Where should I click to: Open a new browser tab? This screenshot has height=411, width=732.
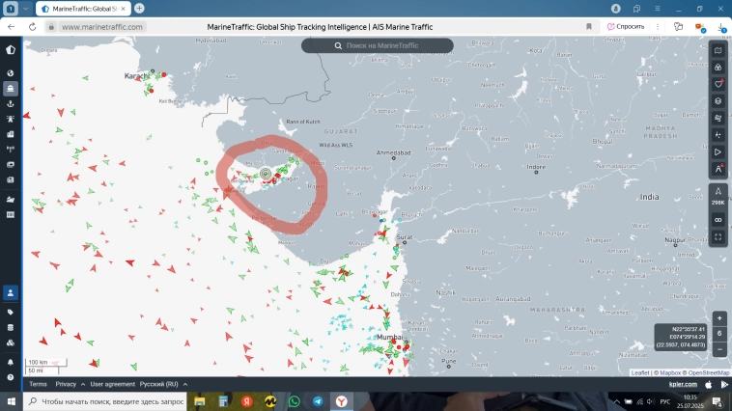139,8
